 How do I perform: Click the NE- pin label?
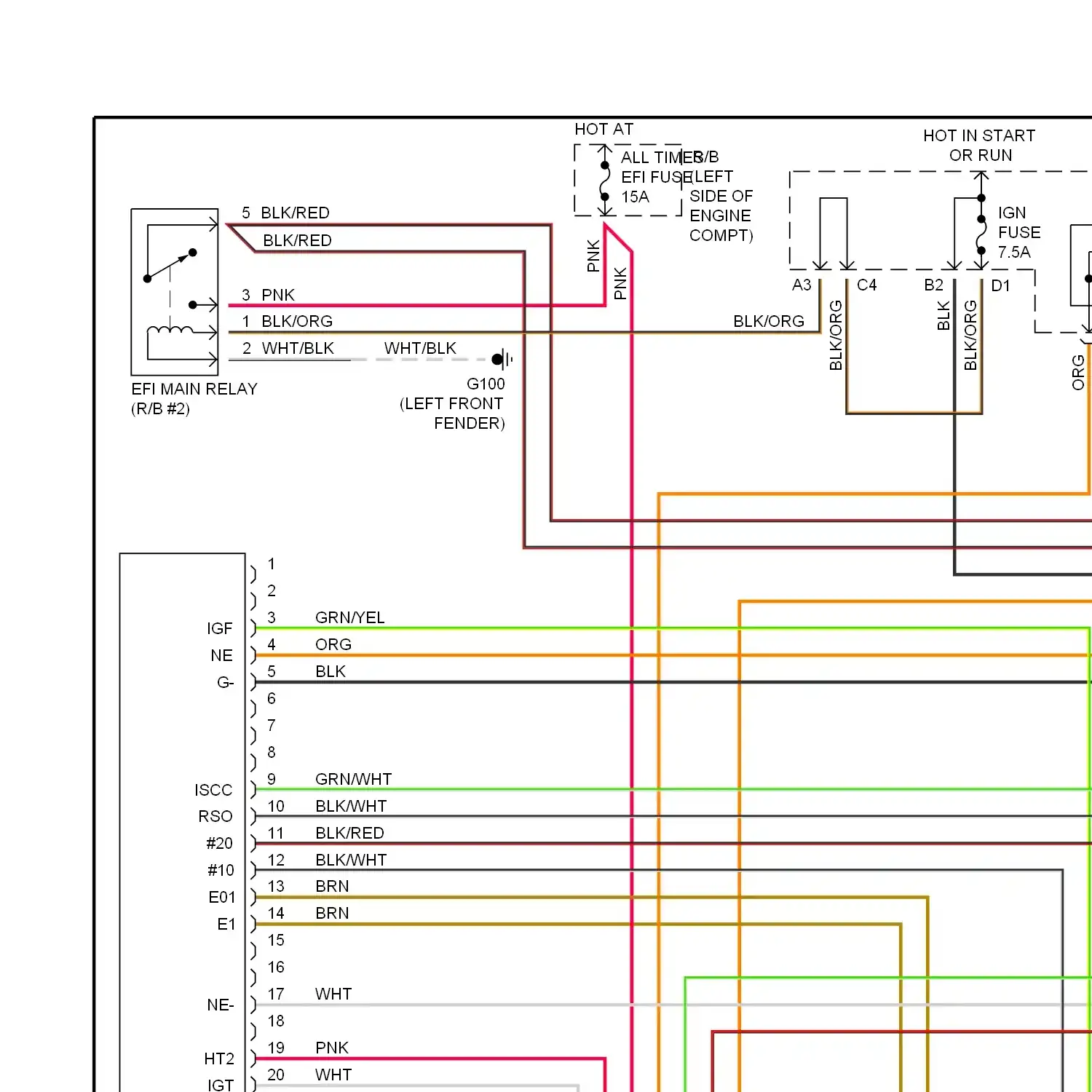(221, 1005)
